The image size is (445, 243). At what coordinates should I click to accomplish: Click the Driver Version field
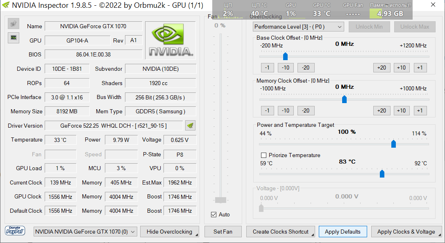(x=114, y=126)
